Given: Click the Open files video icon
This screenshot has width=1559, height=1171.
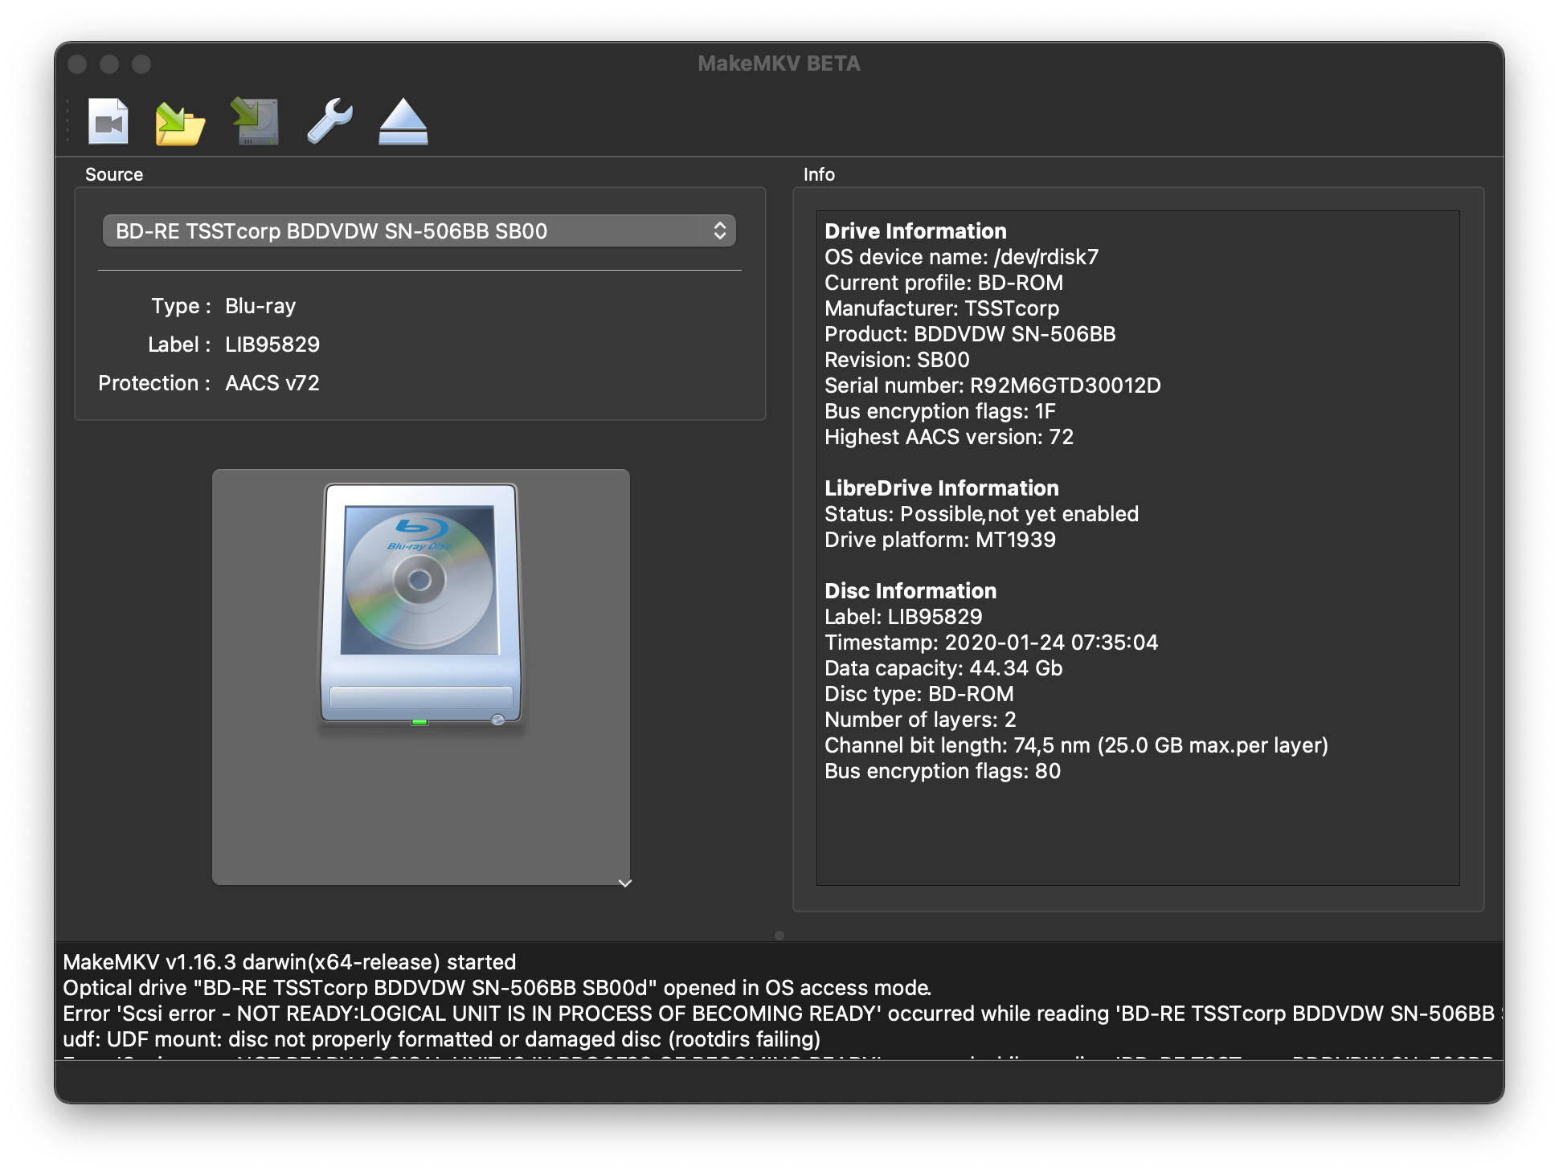Looking at the screenshot, I should click(108, 121).
